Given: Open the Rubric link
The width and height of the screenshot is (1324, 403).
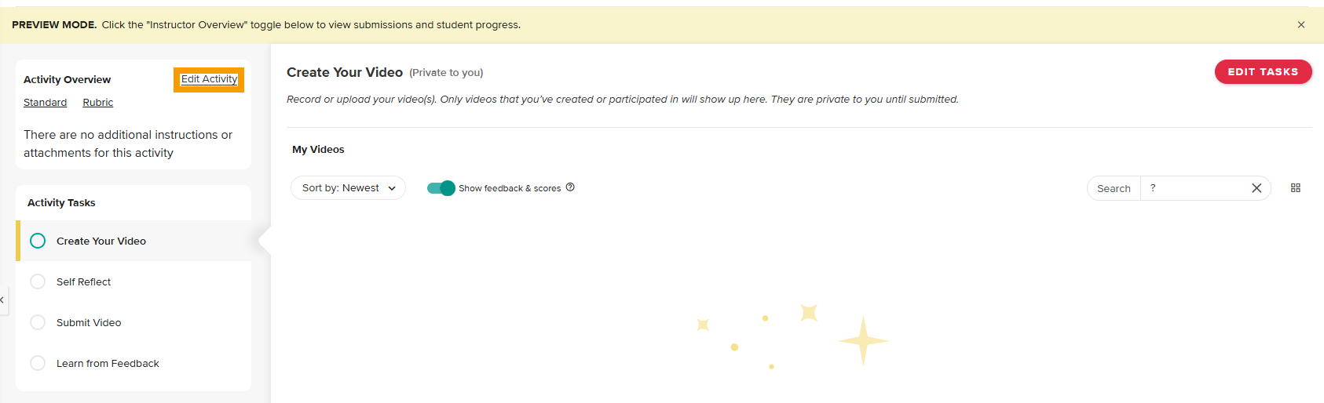Looking at the screenshot, I should (x=98, y=103).
